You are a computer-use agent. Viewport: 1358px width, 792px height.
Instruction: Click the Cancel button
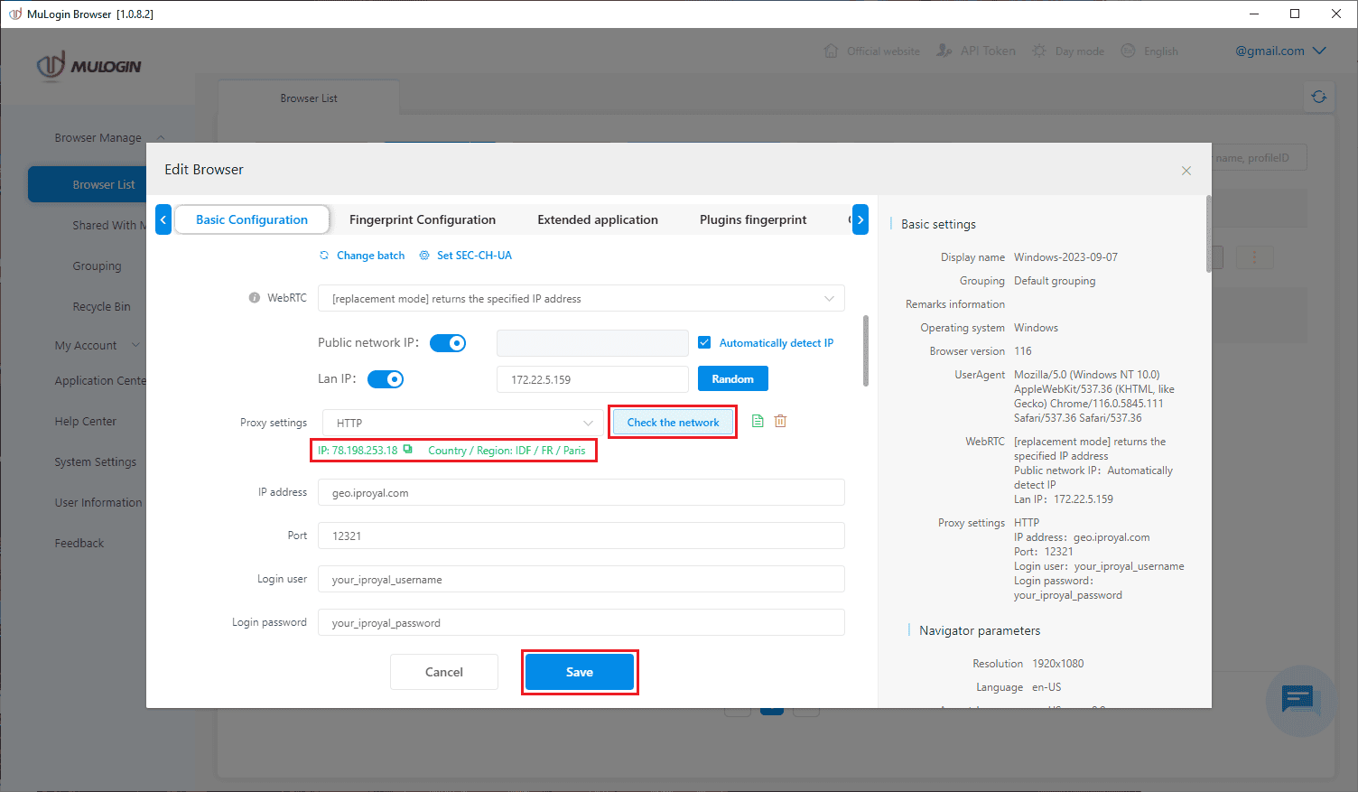point(444,672)
